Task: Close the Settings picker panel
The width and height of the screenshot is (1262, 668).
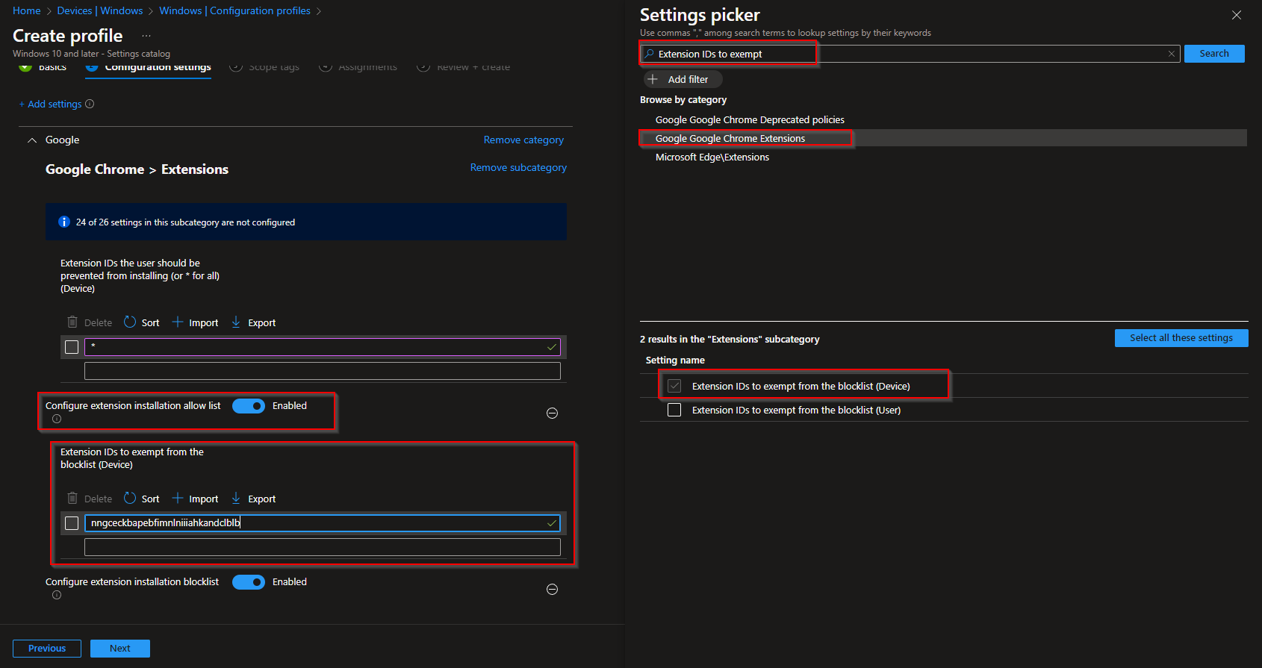Action: (1237, 15)
